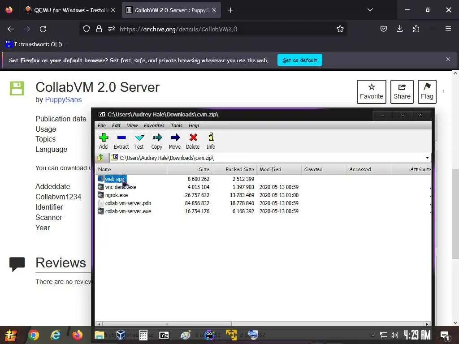Run the Test archive tool
This screenshot has width=459, height=344.
pos(139,141)
